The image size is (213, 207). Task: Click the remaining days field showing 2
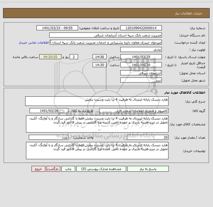point(74,57)
